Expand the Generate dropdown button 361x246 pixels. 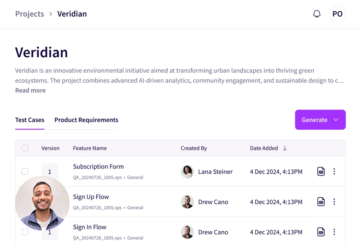tap(320, 120)
